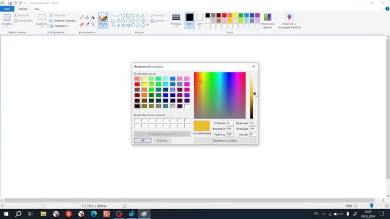390x219 pixels.
Task: Click the Blue value input field
Action: [x=252, y=134]
